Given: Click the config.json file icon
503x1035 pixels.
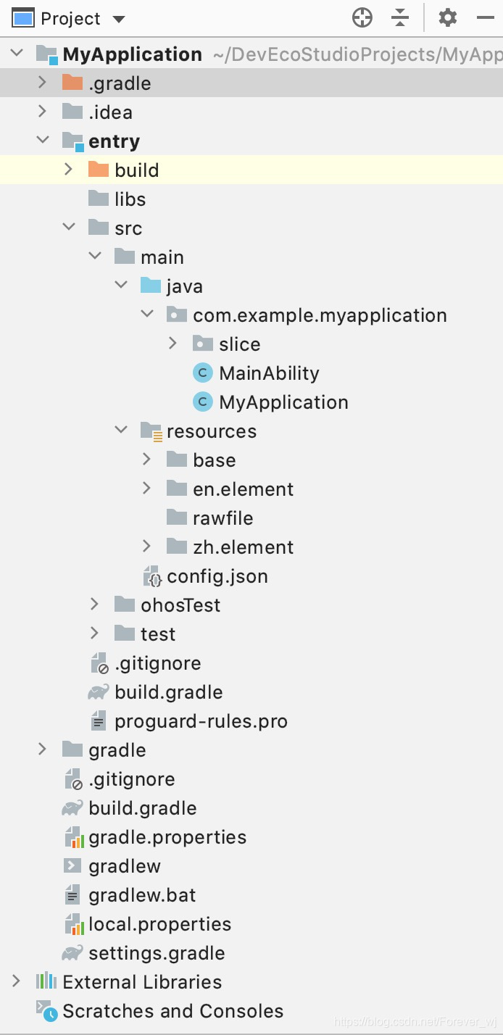Looking at the screenshot, I should pyautogui.click(x=152, y=576).
